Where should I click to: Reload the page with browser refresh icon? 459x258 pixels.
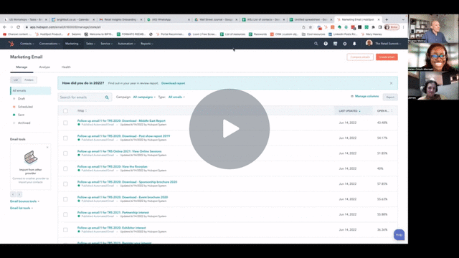click(x=18, y=27)
